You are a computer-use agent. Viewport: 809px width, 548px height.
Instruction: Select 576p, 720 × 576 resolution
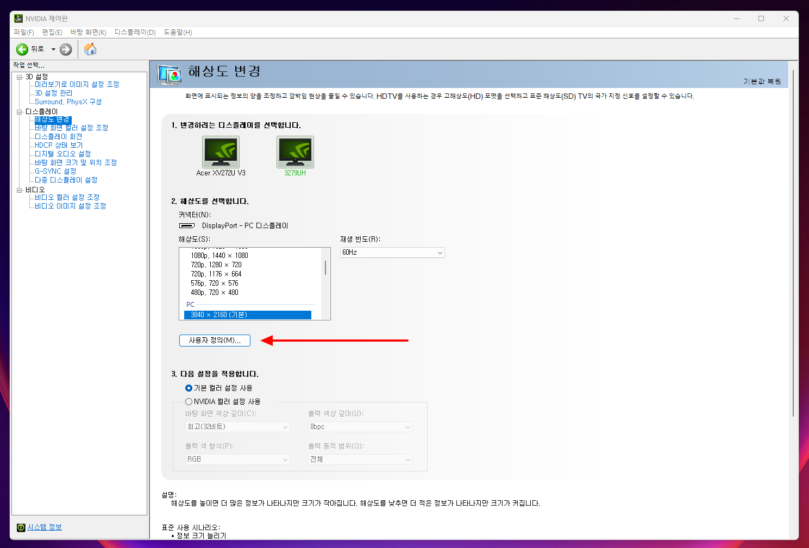click(215, 284)
